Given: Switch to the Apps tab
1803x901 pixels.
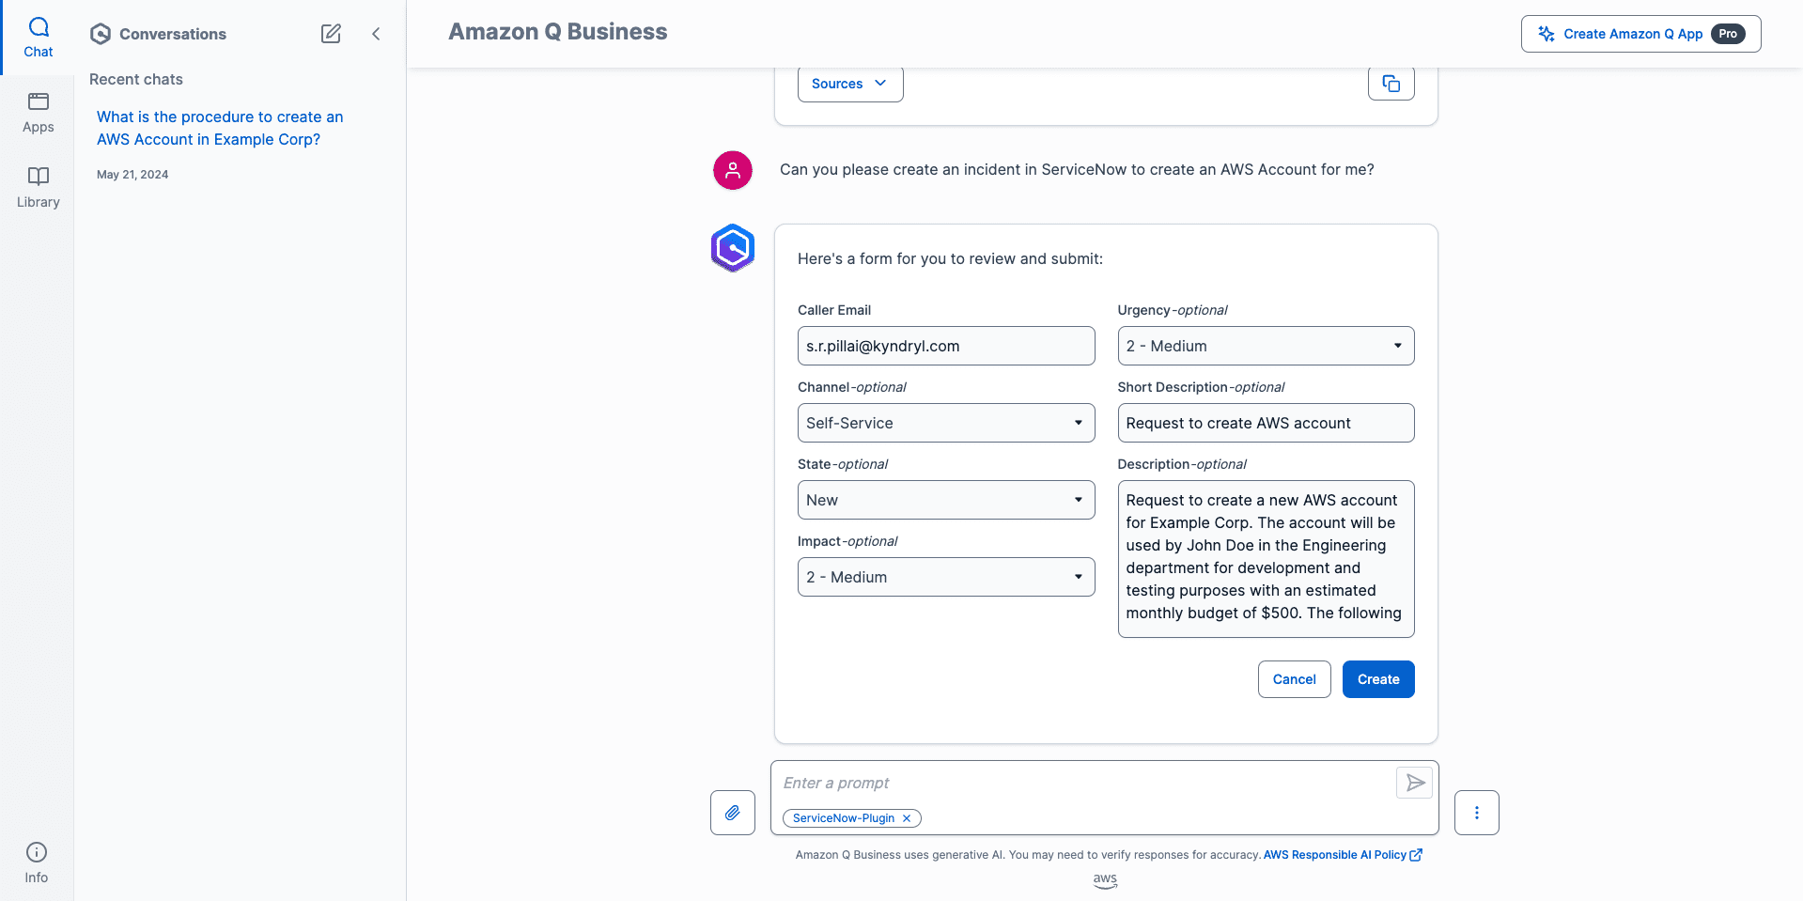Looking at the screenshot, I should tap(39, 113).
